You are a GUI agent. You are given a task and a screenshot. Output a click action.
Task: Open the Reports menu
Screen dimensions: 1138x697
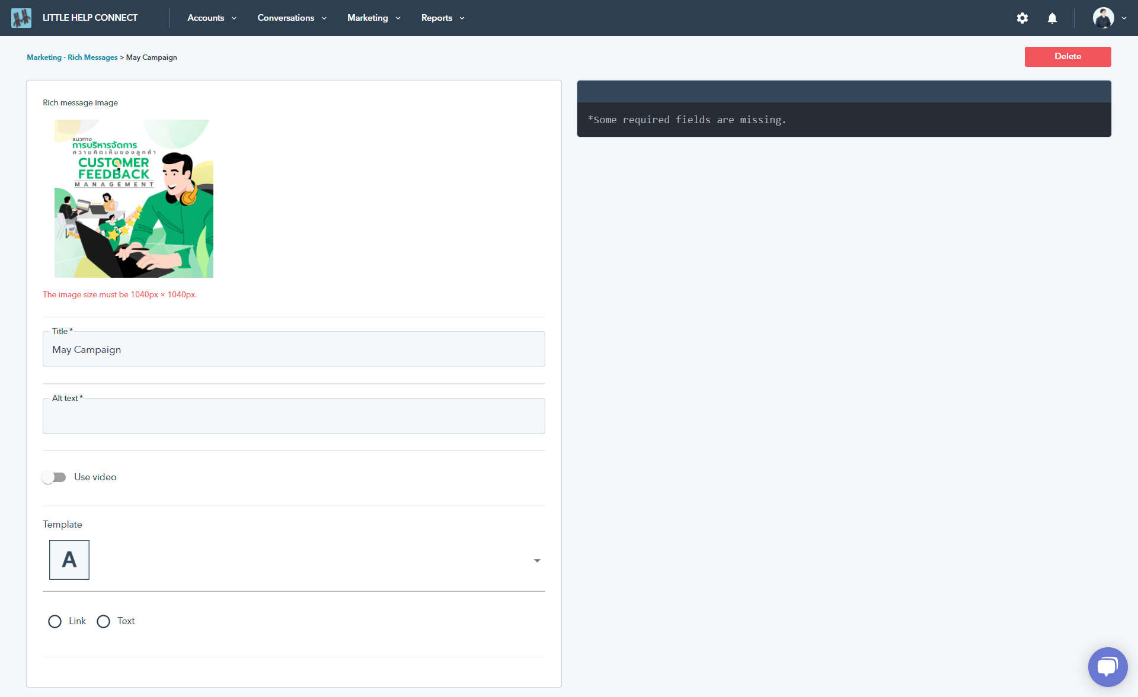(x=443, y=18)
